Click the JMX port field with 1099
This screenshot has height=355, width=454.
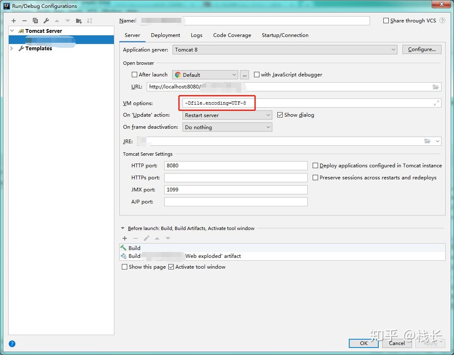(x=236, y=190)
